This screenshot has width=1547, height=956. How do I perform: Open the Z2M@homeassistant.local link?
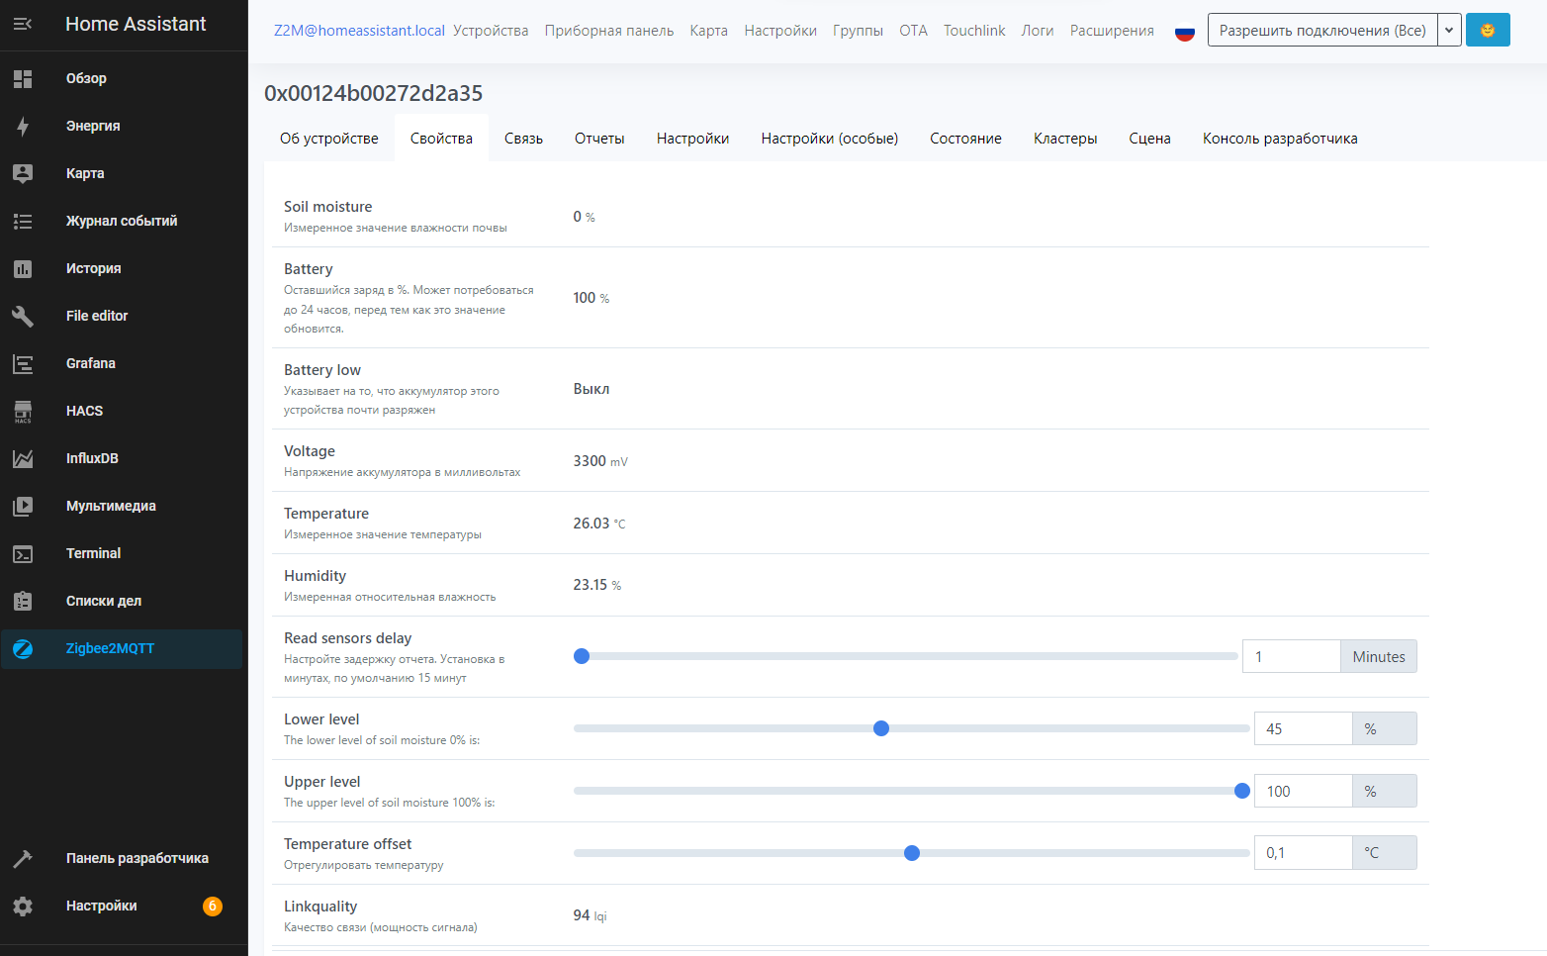pos(359,31)
